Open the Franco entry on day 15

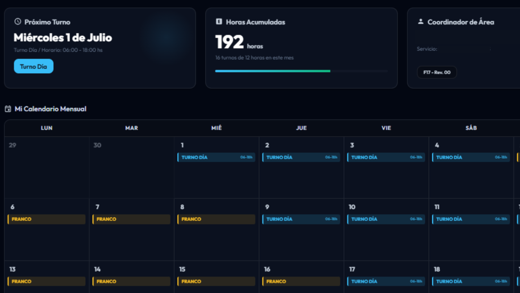click(x=216, y=281)
